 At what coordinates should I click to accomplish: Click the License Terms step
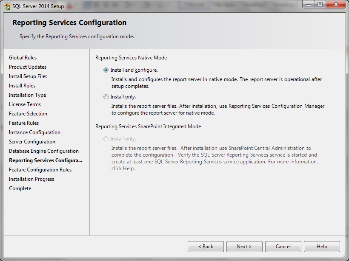tap(25, 104)
